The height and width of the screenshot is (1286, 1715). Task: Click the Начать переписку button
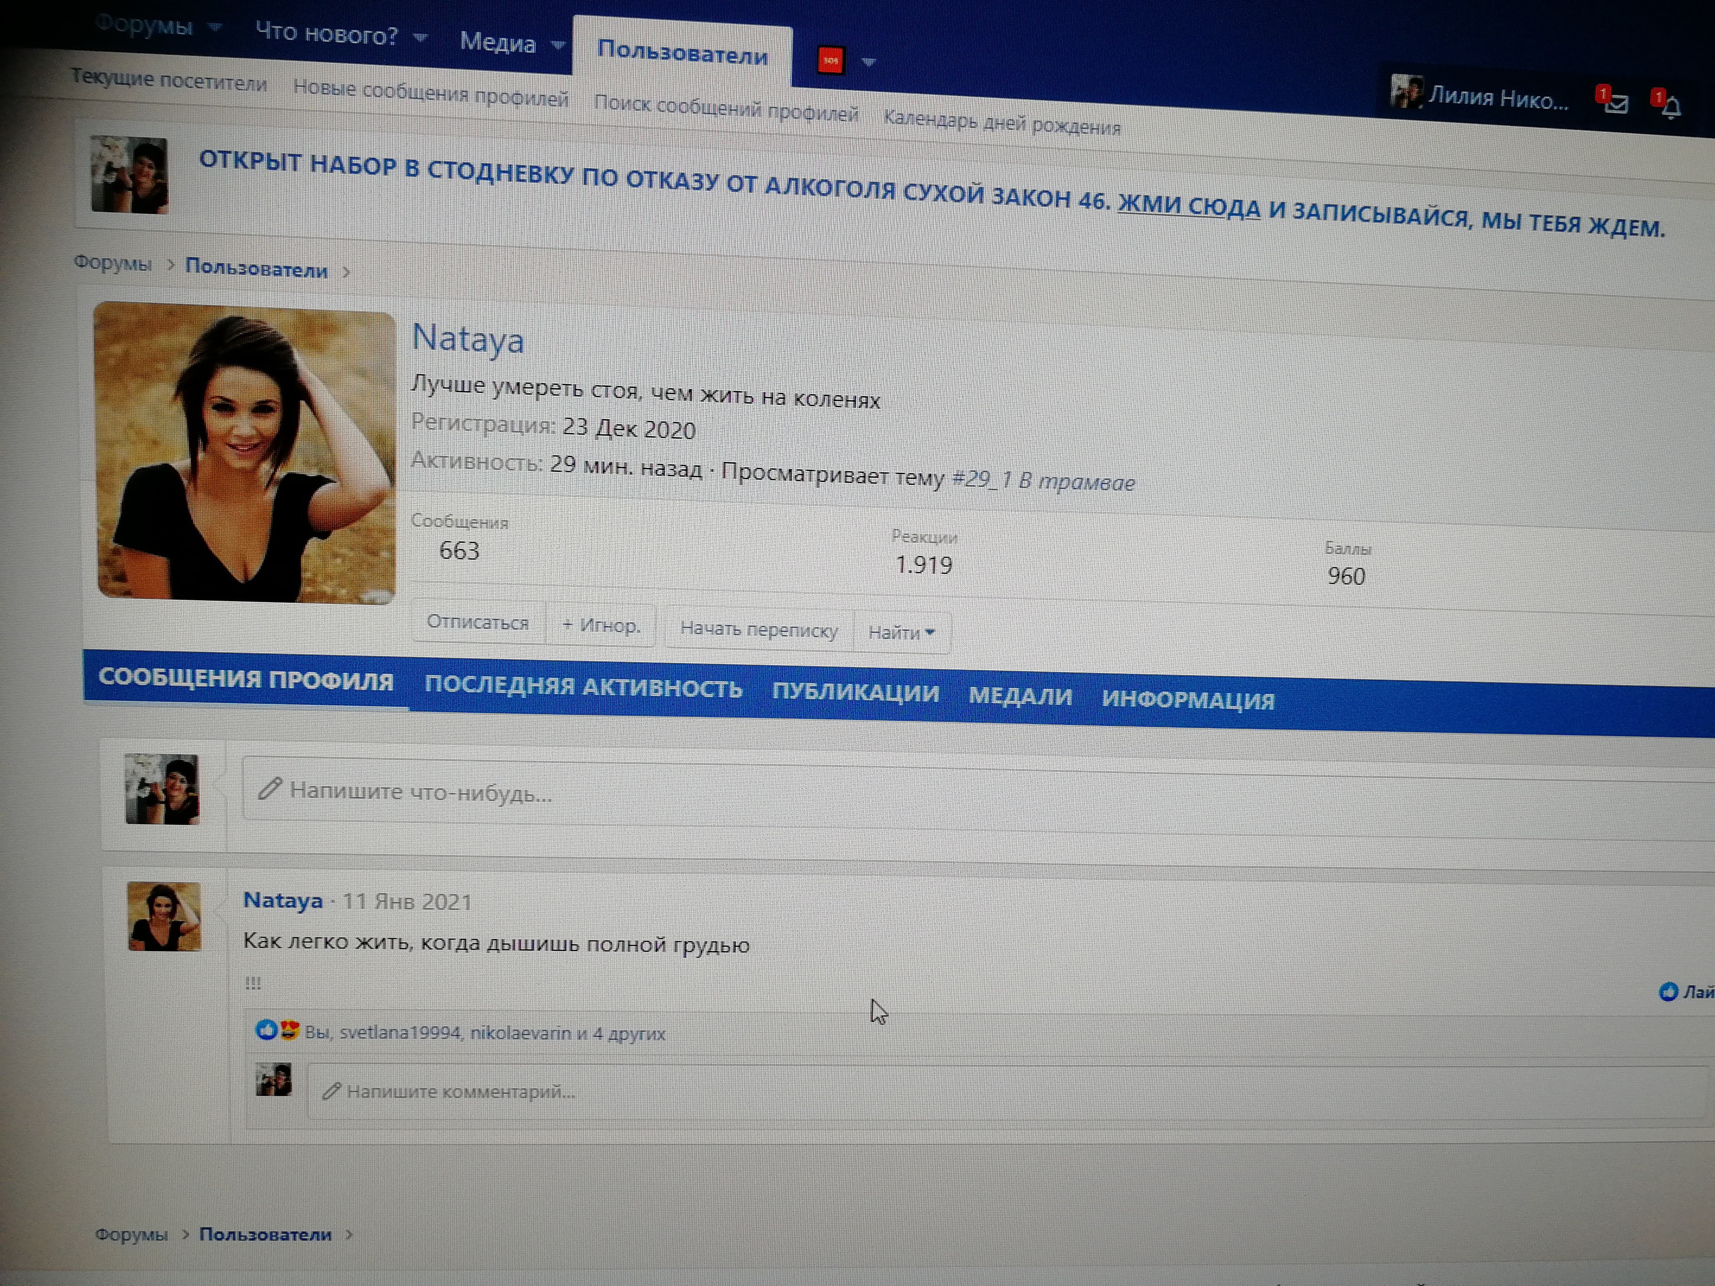pos(758,630)
